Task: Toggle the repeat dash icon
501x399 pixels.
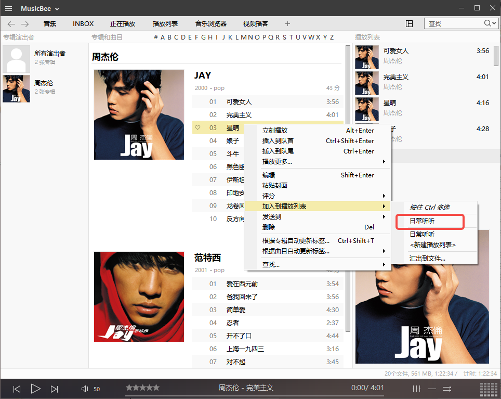Action: [x=432, y=389]
